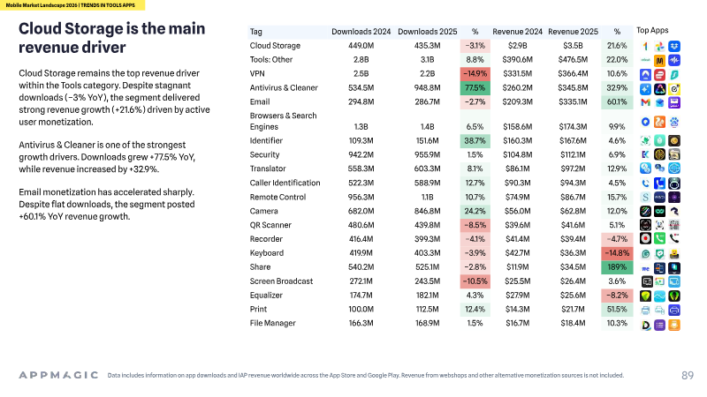707x397 pixels.
Task: Click the Grammarly keyboard icon
Action: coord(645,254)
